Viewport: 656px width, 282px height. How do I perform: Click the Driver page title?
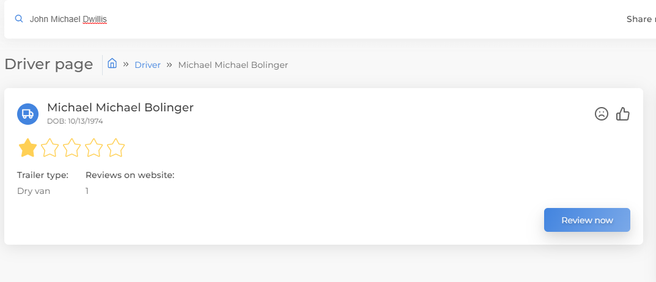pyautogui.click(x=48, y=64)
